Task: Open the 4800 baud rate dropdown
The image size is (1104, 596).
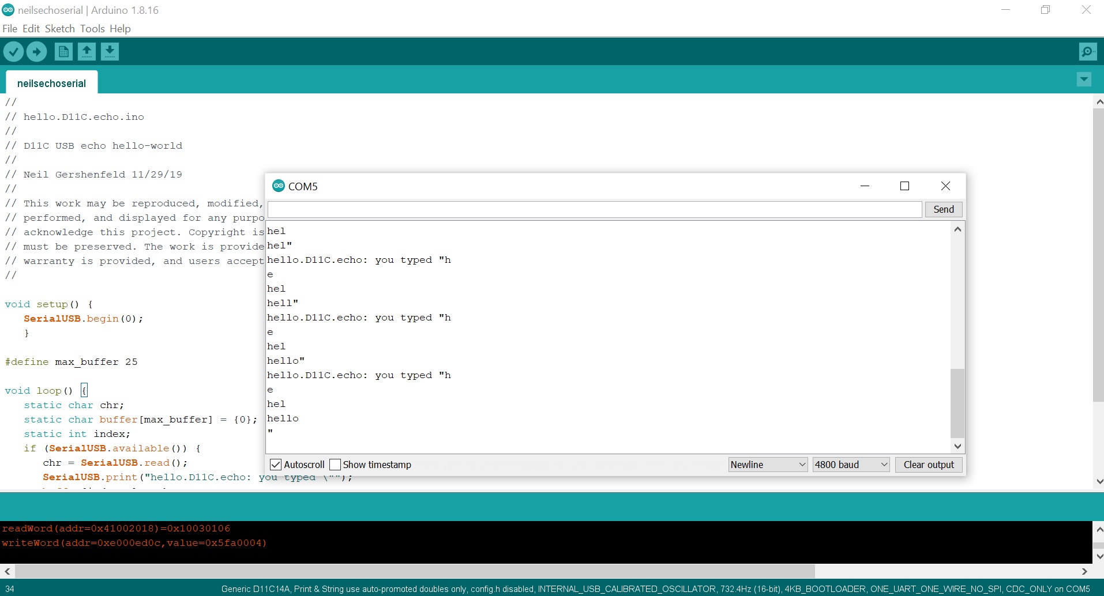Action: [x=851, y=465]
